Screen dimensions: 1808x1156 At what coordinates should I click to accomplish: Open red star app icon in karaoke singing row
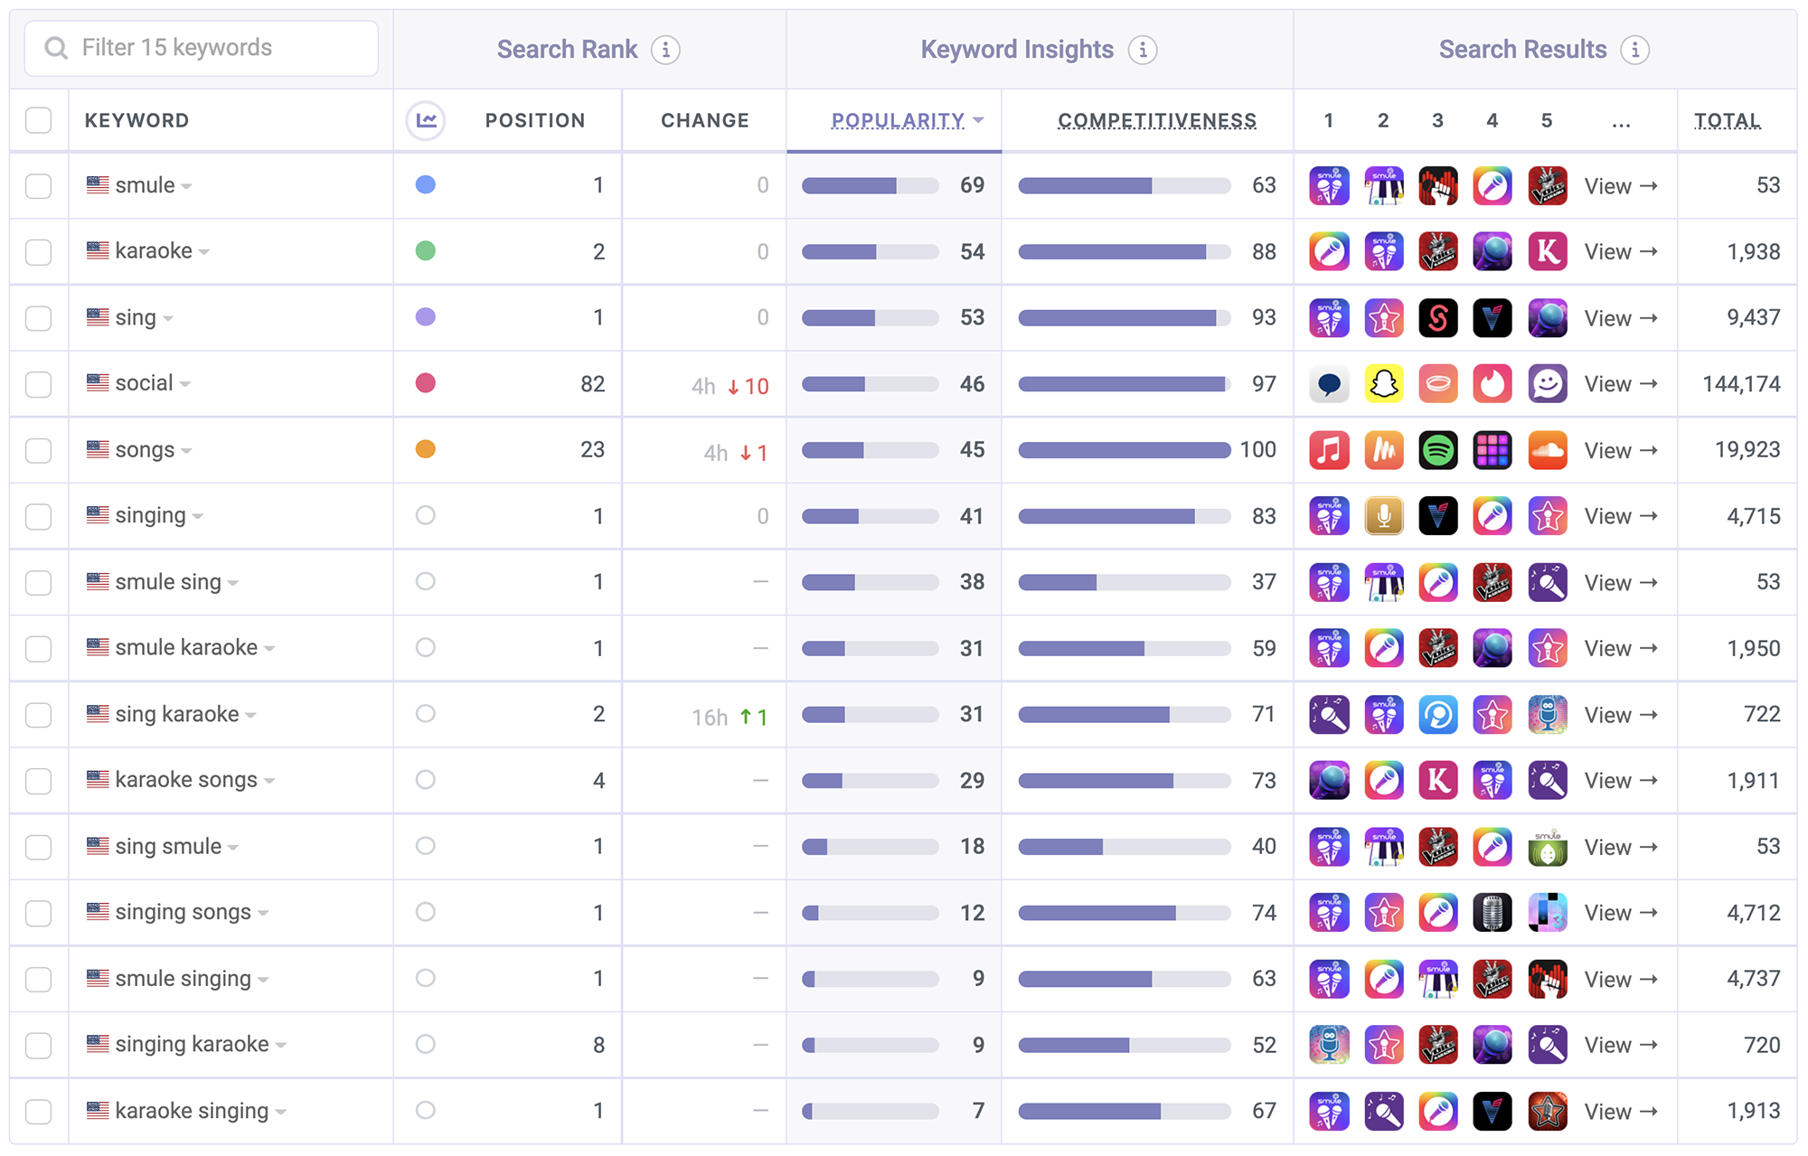click(1548, 1112)
